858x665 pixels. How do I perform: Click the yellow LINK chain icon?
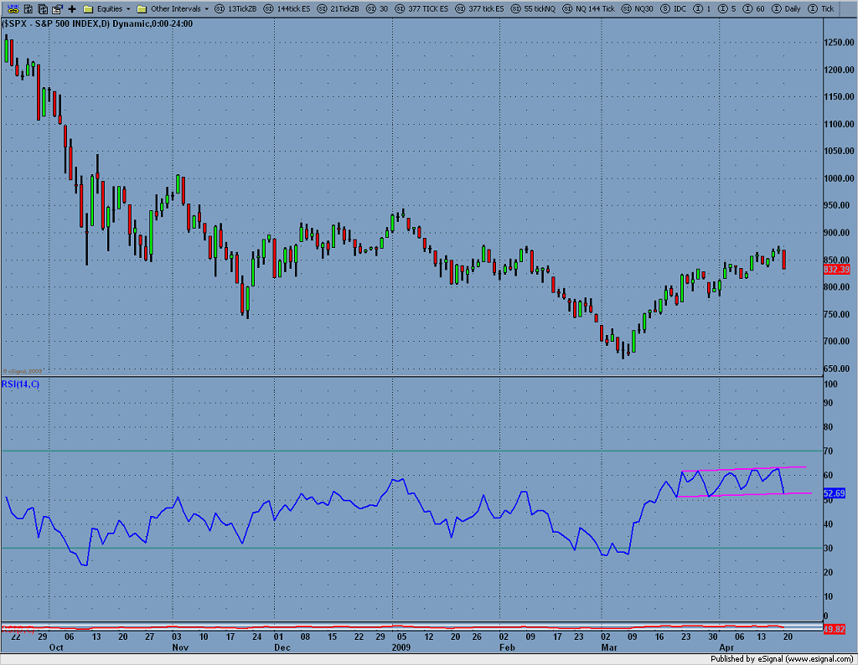click(x=13, y=8)
